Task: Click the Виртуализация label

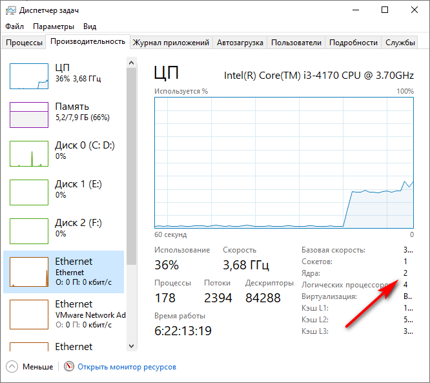Action: pyautogui.click(x=329, y=296)
